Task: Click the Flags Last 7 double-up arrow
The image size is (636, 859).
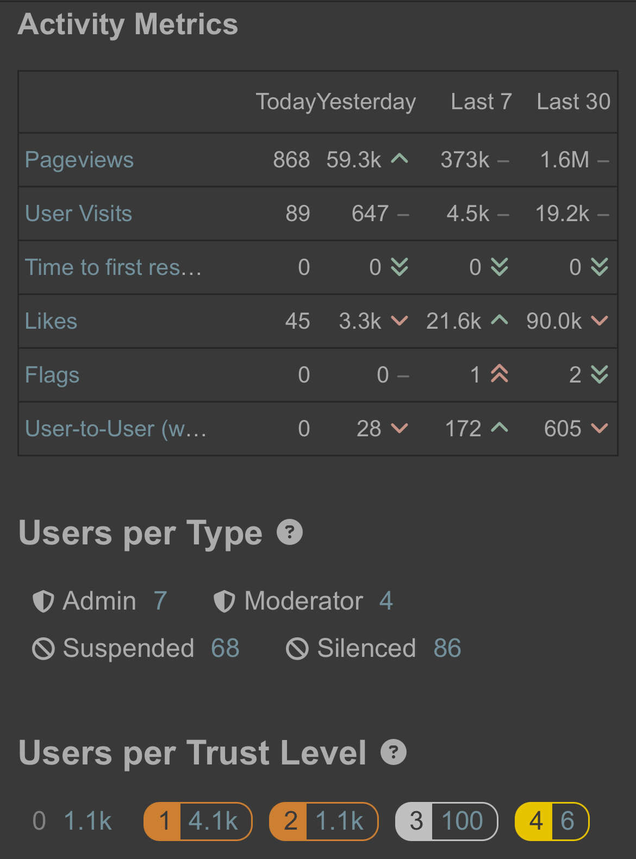Action: [500, 374]
